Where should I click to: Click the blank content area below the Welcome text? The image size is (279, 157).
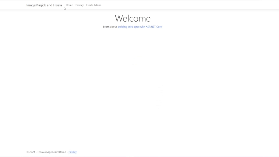coord(139,85)
